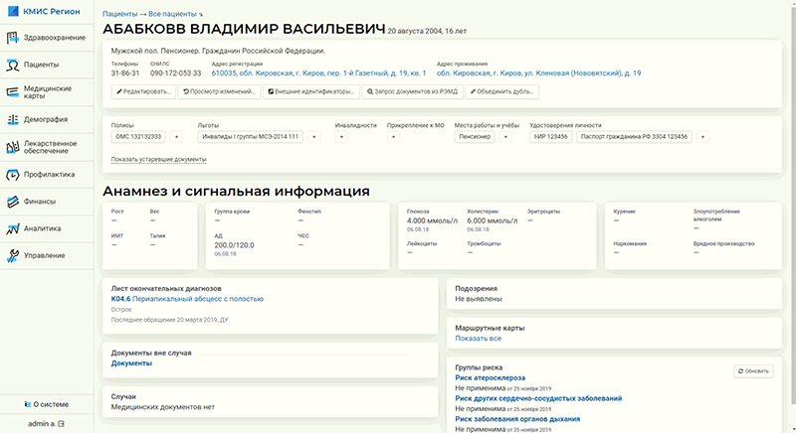Open the Финансы sidebar icon
796x433 pixels.
(13, 202)
